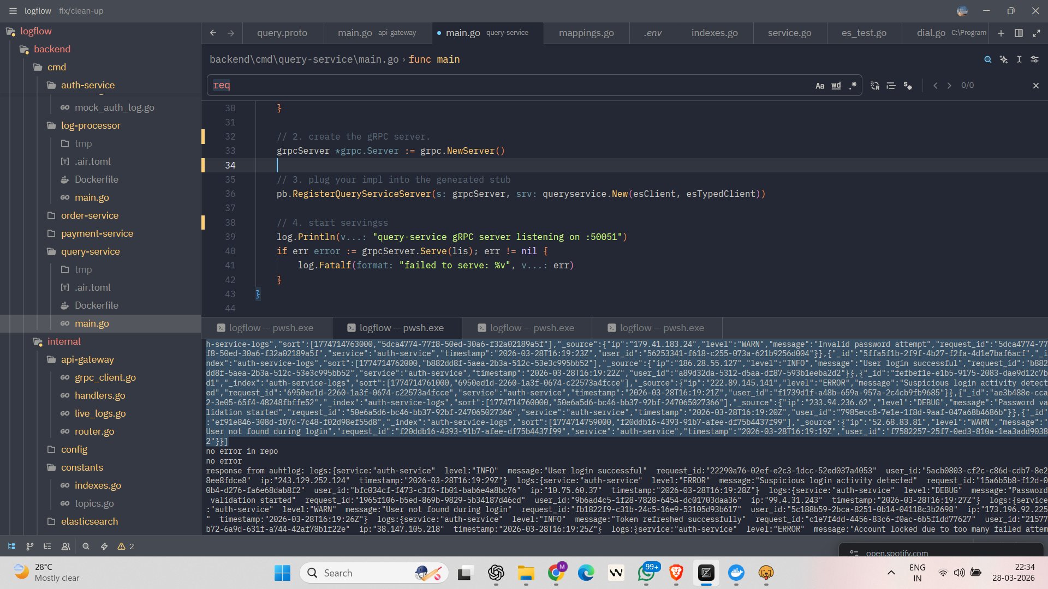Switch to mappings.go tab

(586, 33)
